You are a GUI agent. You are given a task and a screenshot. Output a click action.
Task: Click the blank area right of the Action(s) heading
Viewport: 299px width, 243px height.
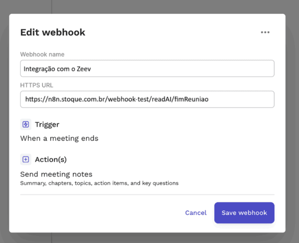[x=176, y=160]
